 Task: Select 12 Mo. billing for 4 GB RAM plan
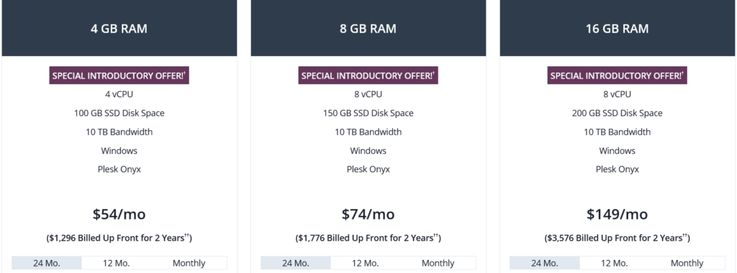pyautogui.click(x=117, y=263)
